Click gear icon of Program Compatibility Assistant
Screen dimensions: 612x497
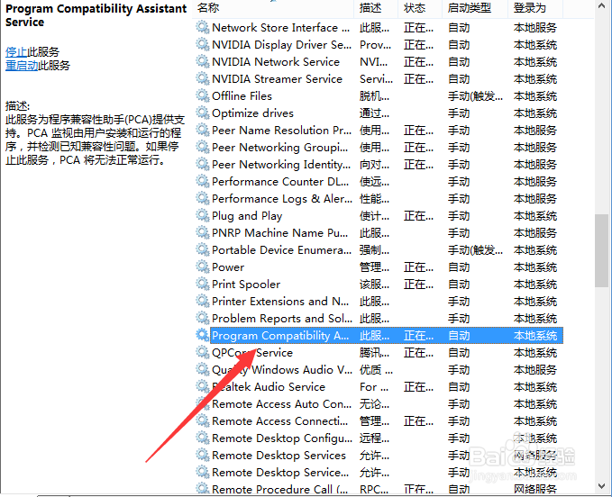(202, 335)
